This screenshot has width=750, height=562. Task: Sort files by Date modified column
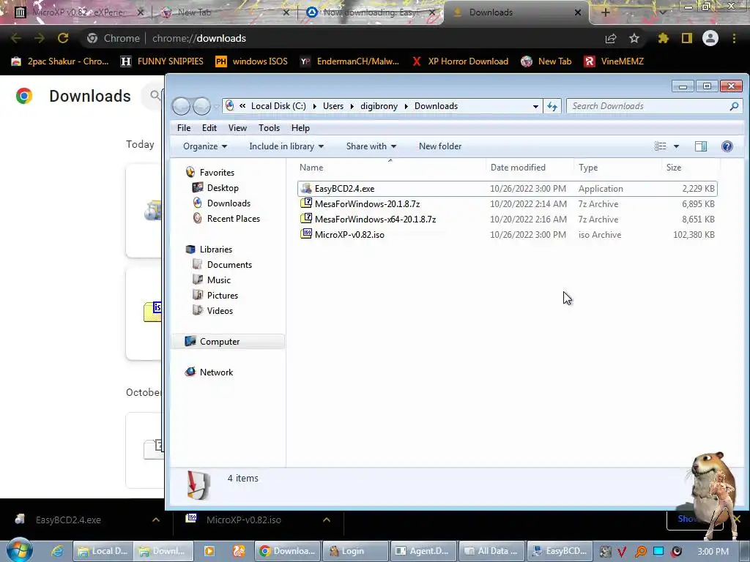click(x=530, y=168)
